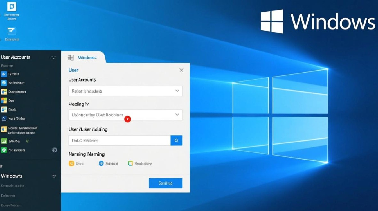Click the red play badge near the dropdown
Screen dimensions: 378x211
pos(127,119)
